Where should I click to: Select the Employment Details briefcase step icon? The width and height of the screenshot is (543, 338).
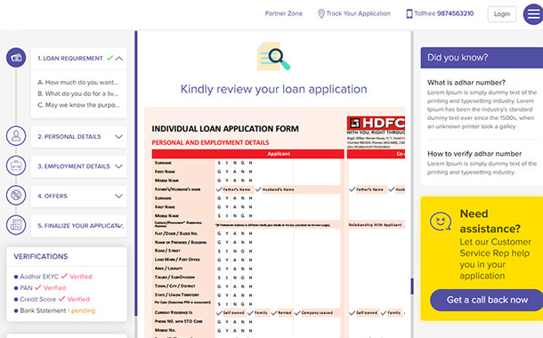[x=16, y=165]
